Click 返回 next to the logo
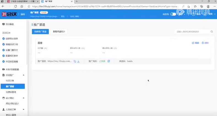The width and height of the screenshot is (217, 116). pyautogui.click(x=23, y=14)
